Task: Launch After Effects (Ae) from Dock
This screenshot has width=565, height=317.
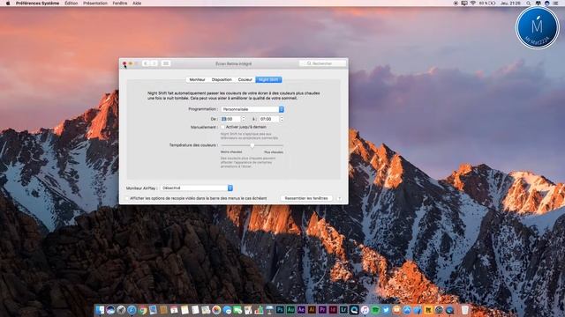Action: click(301, 310)
